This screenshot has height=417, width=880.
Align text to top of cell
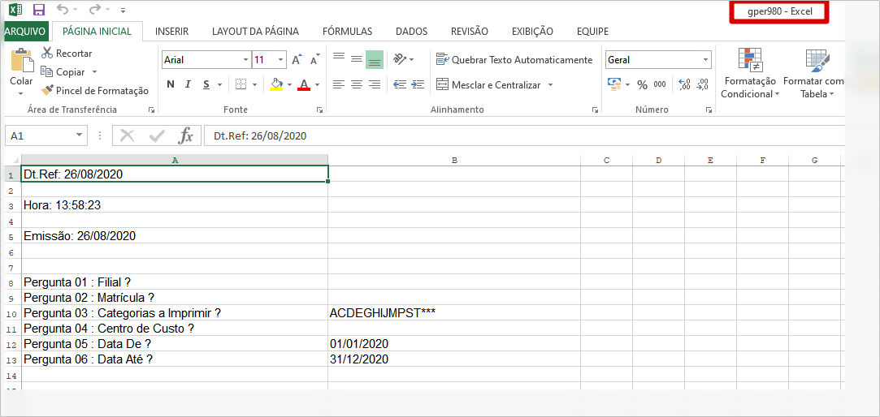[338, 57]
